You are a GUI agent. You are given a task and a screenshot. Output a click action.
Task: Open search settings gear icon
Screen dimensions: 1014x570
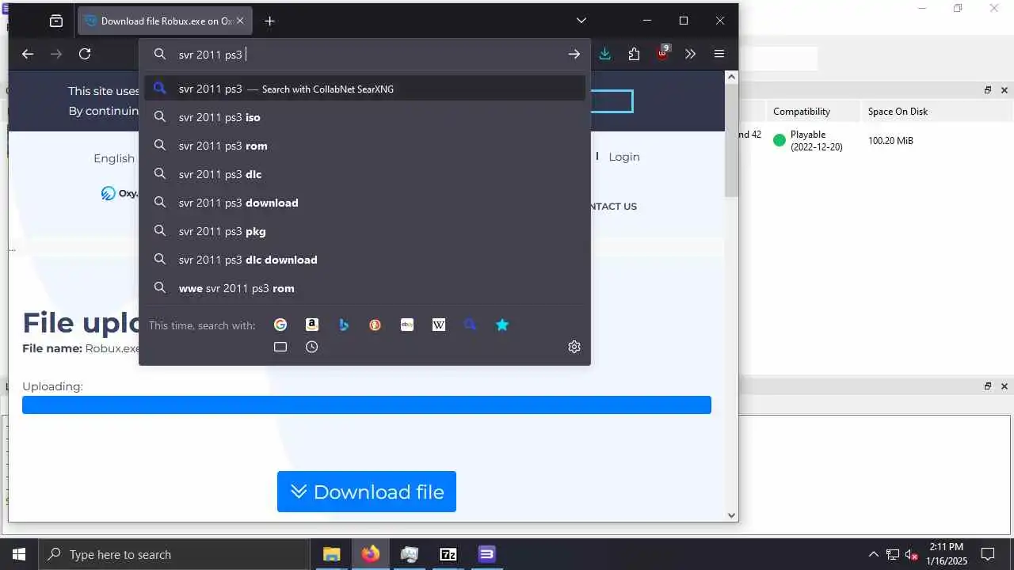pos(574,347)
